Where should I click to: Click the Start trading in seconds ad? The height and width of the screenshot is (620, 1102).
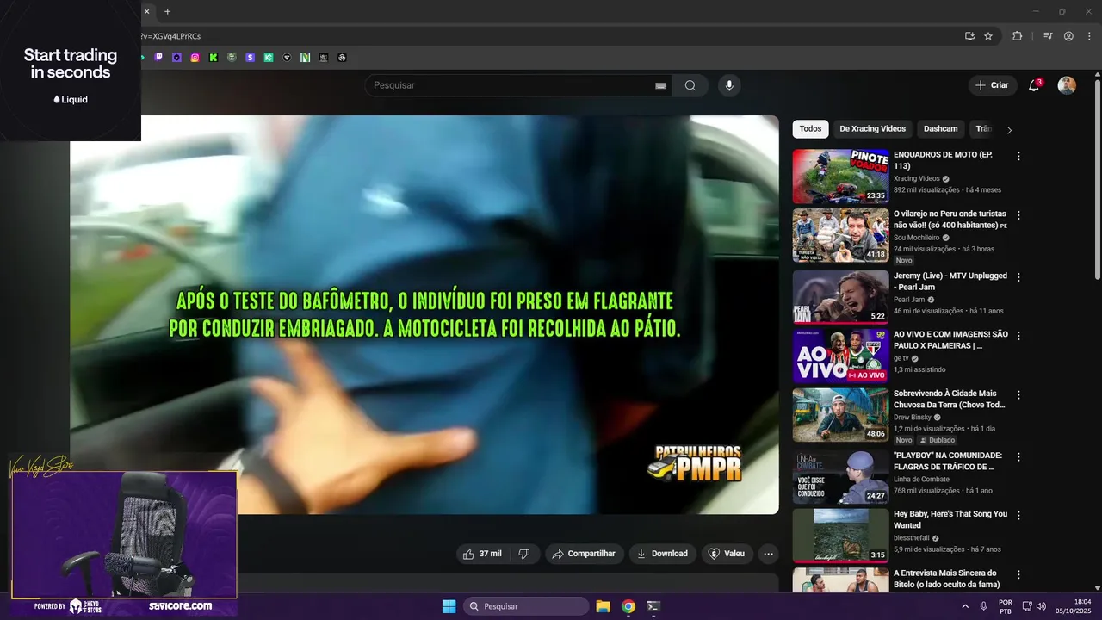coord(71,71)
